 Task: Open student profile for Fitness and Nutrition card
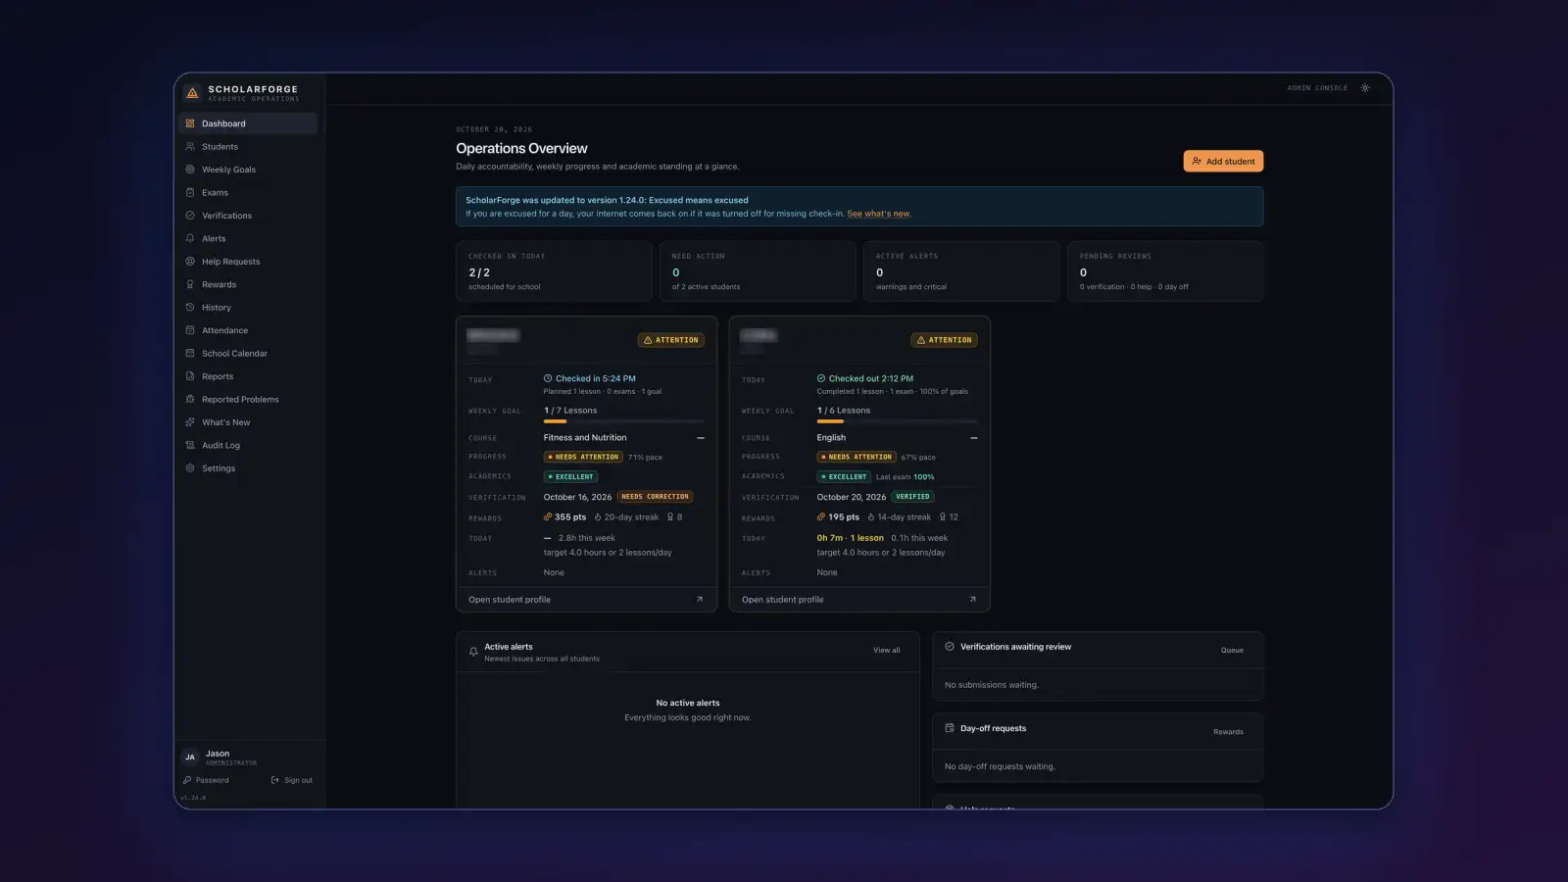(586, 600)
